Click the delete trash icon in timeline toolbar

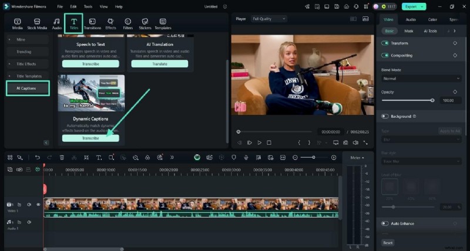click(62, 157)
